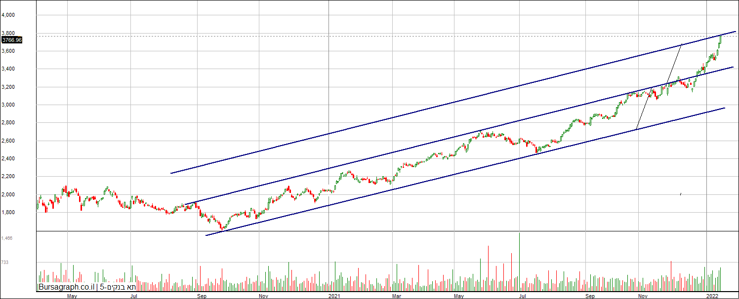
Task: Click the 3,400 price axis label
Action: (8, 69)
